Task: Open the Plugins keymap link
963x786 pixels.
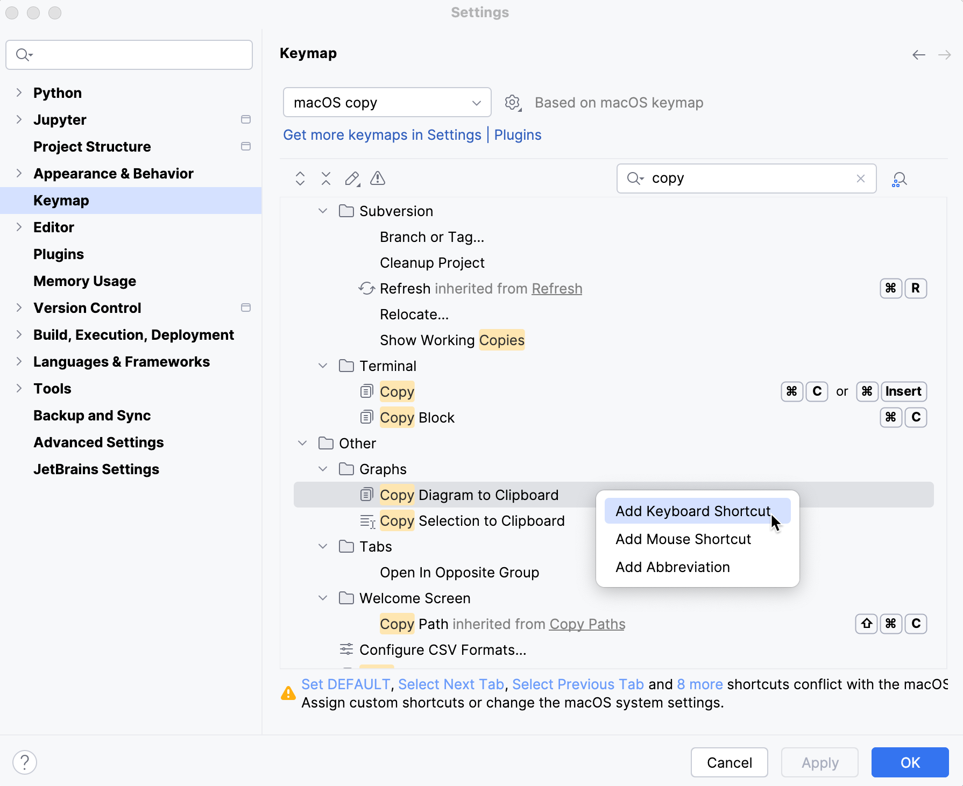Action: point(517,135)
